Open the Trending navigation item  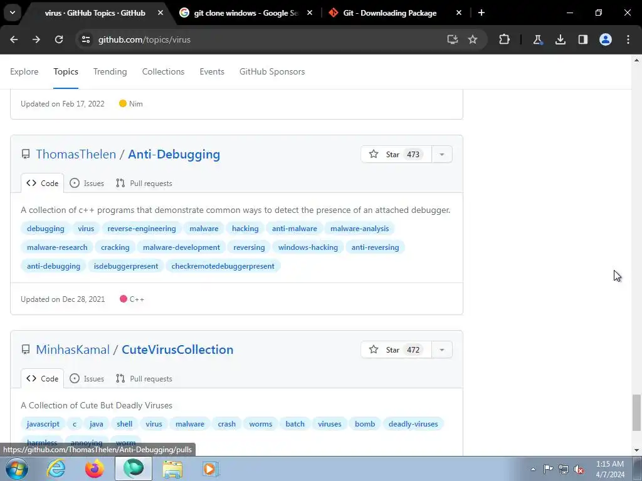click(x=110, y=71)
